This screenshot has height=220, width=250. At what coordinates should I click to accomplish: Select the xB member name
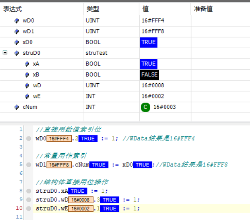(36, 75)
